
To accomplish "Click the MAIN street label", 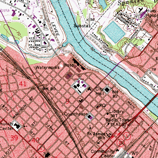I will (131, 105).
